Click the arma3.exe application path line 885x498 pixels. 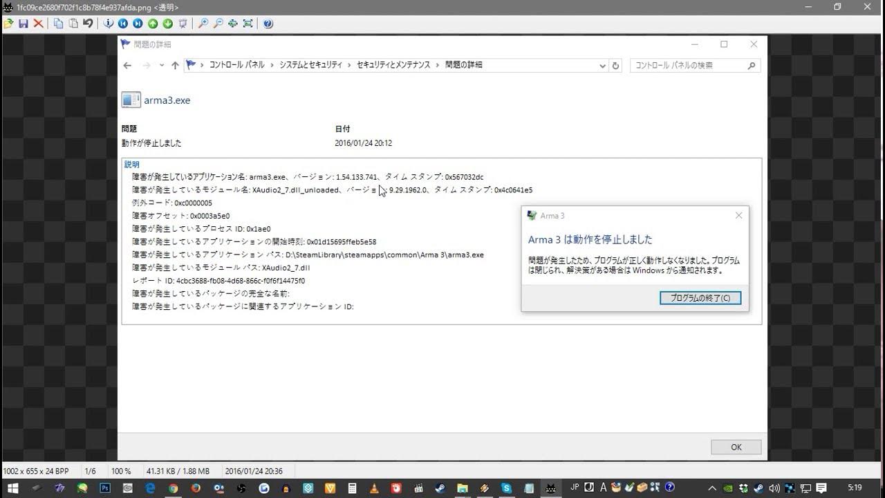click(x=308, y=255)
